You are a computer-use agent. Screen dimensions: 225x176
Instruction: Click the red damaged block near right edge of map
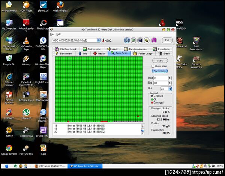[x=138, y=116]
